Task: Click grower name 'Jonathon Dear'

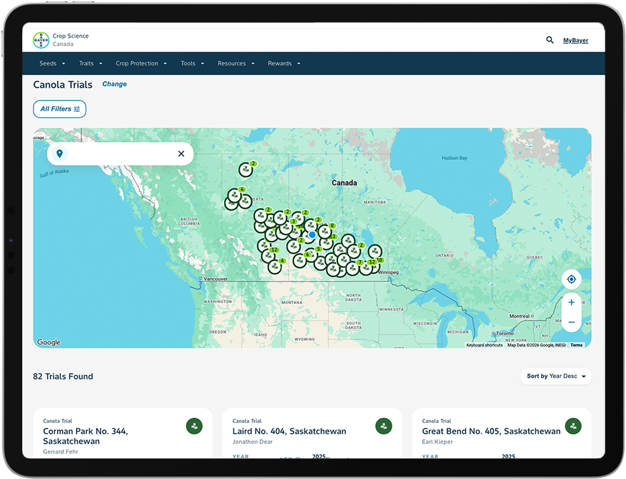Action: tap(253, 442)
